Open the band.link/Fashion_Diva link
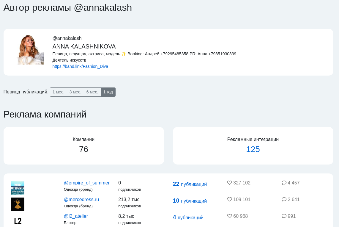Screen dimensions: 339x227 80,66
